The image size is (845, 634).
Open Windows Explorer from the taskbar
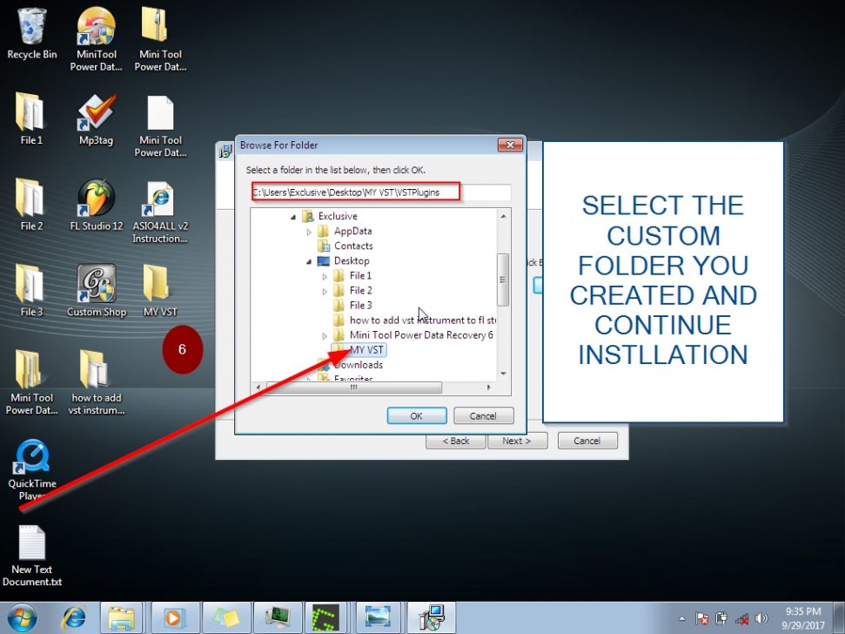121,617
